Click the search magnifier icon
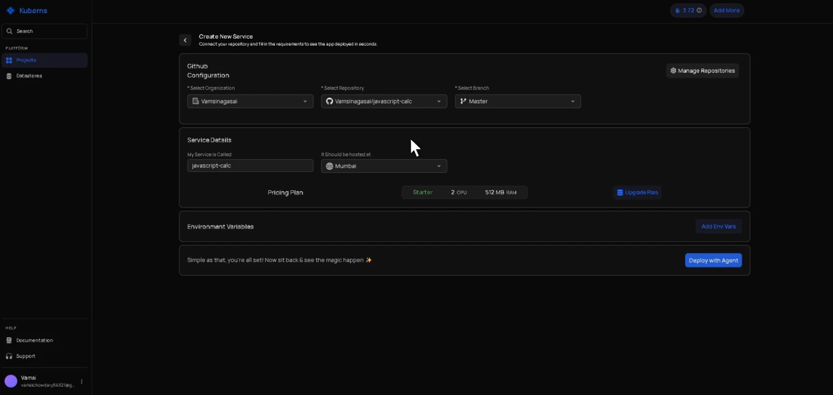833x395 pixels. point(9,31)
